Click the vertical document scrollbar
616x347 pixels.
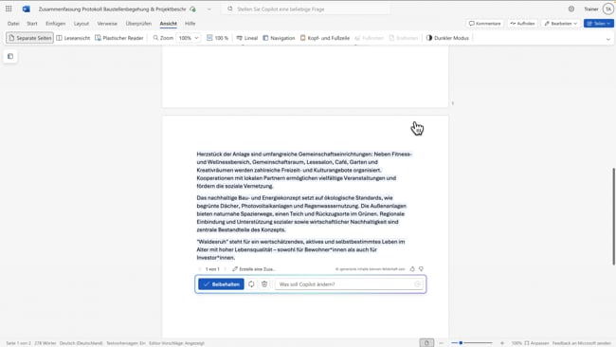[614, 216]
